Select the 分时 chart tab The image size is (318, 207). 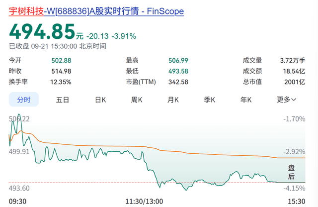pyautogui.click(x=24, y=100)
